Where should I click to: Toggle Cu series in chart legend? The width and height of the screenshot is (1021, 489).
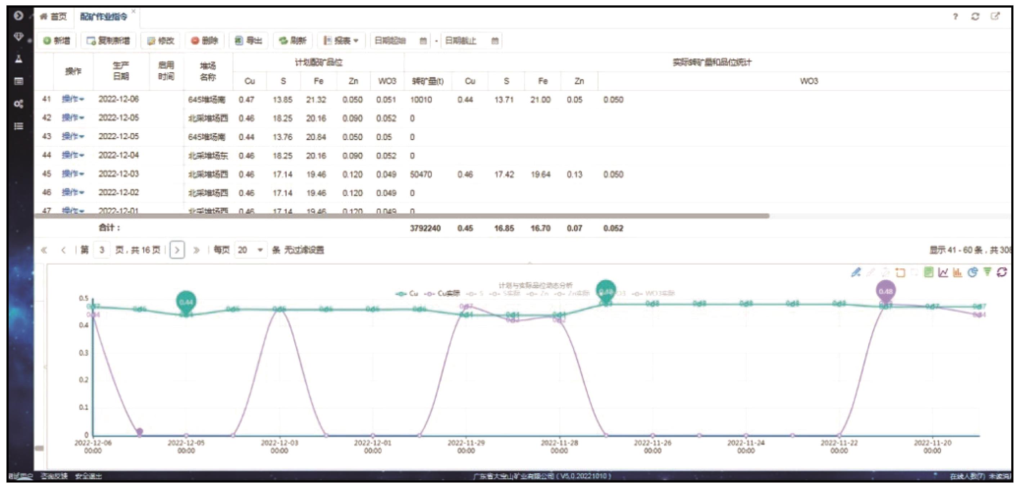(407, 293)
